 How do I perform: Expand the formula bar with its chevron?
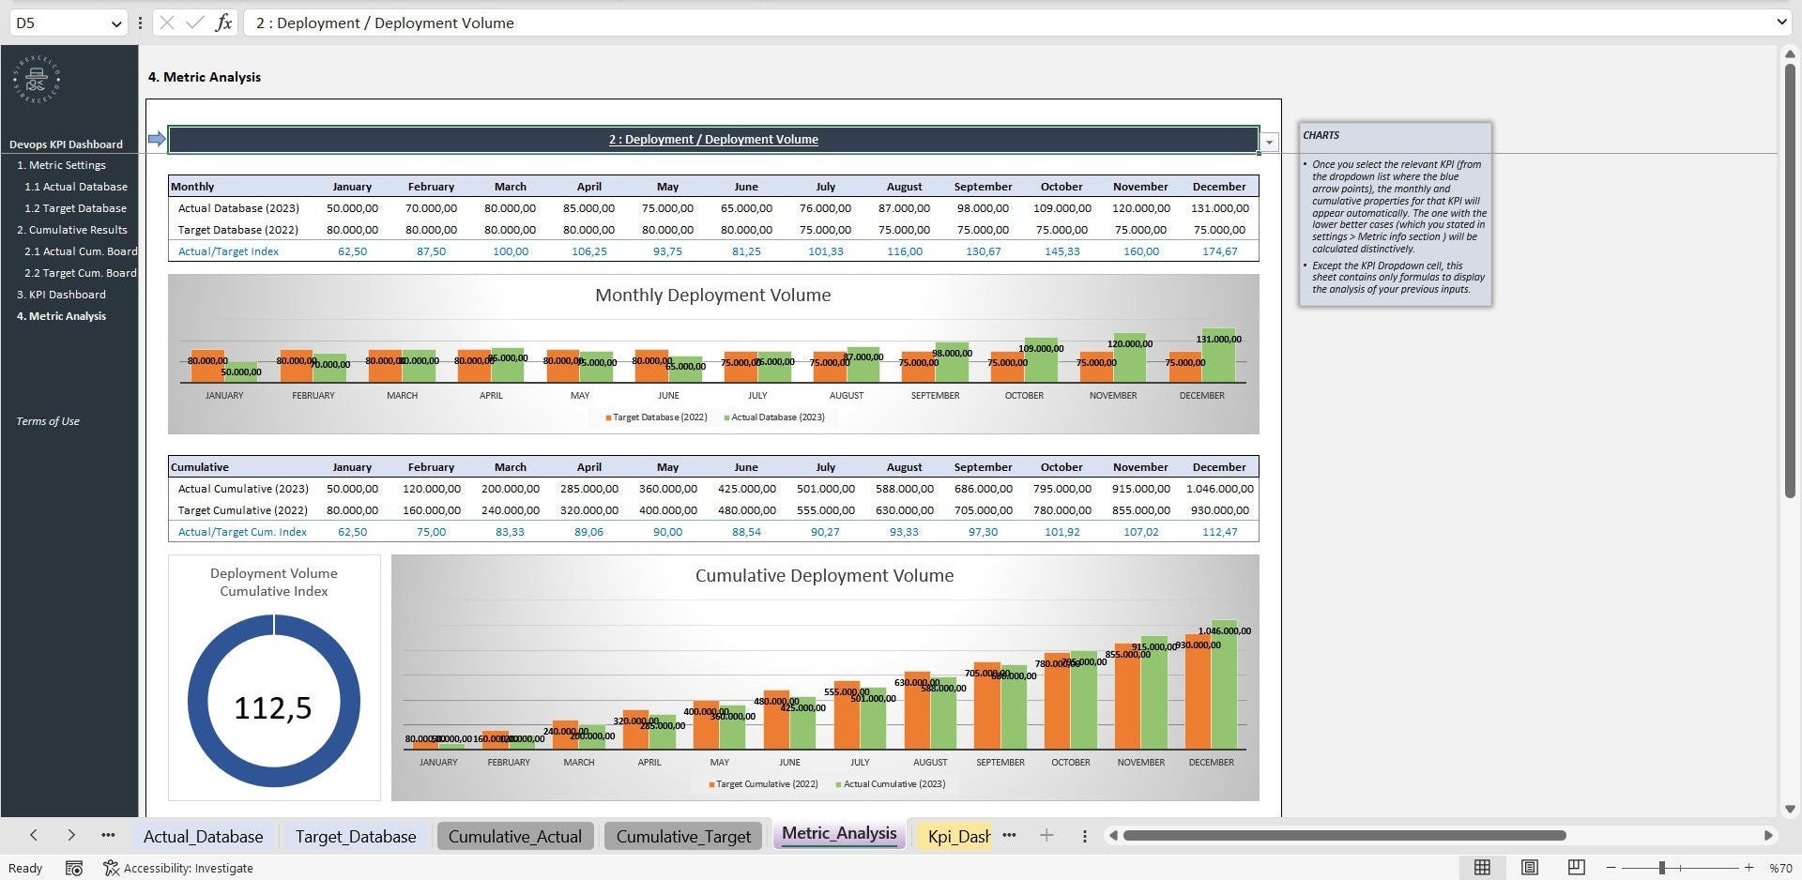pyautogui.click(x=1782, y=23)
